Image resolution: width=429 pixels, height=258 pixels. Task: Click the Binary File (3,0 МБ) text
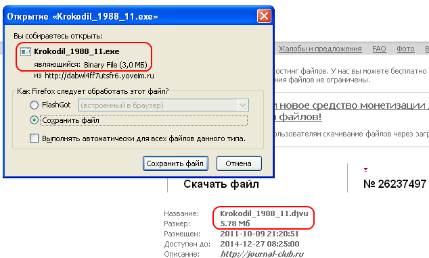[x=116, y=65]
